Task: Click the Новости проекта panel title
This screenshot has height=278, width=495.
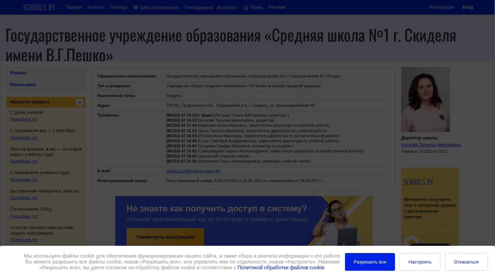Action: pyautogui.click(x=30, y=102)
